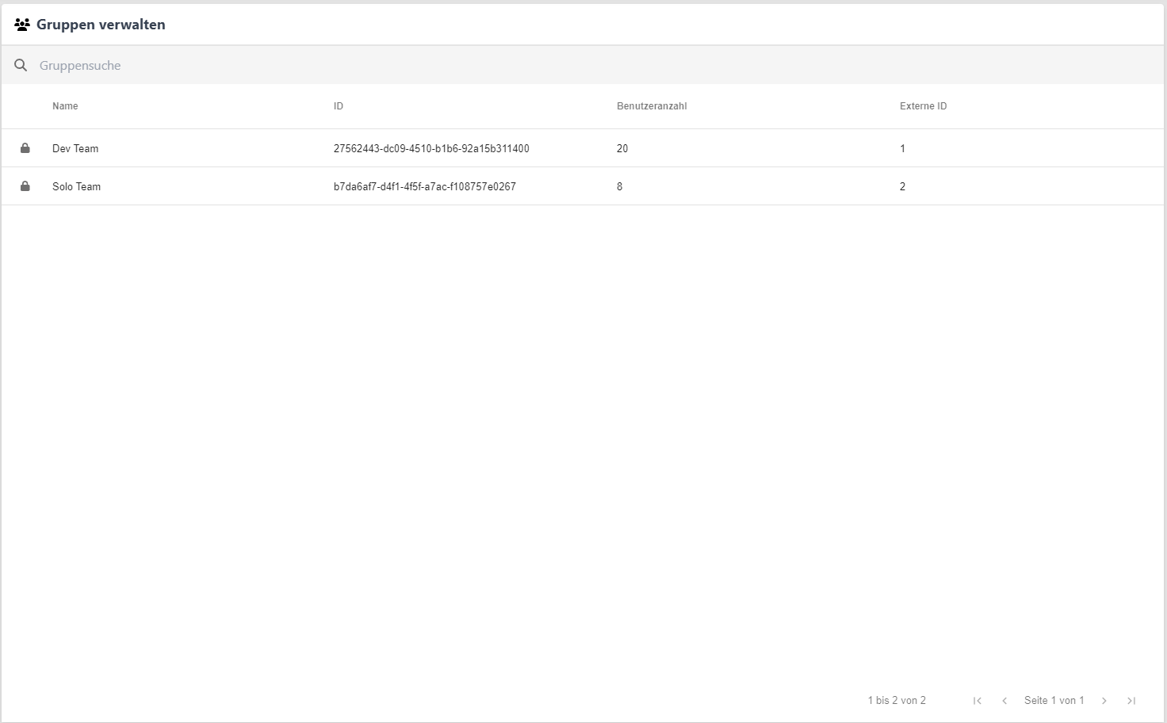This screenshot has width=1167, height=723.
Task: Go to the next page
Action: pos(1104,701)
